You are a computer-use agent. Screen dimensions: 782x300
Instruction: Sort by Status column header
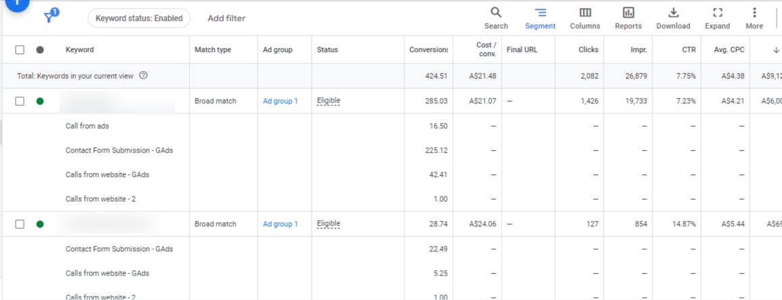pyautogui.click(x=327, y=50)
